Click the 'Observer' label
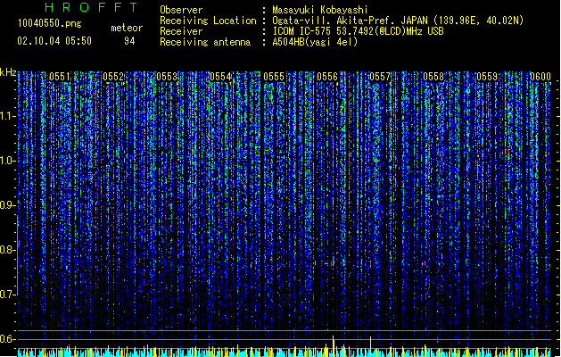Viewport: 561px width, 357px height. [181, 10]
